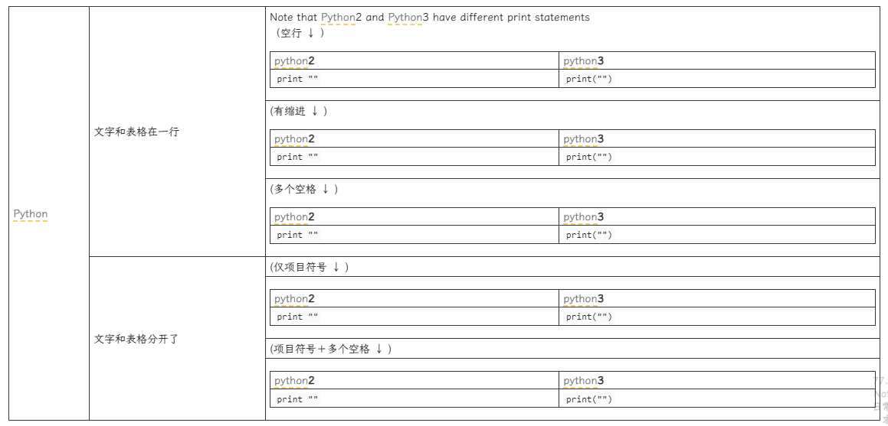Click python3 header under the 空行 label
The image size is (888, 426).
coord(583,61)
